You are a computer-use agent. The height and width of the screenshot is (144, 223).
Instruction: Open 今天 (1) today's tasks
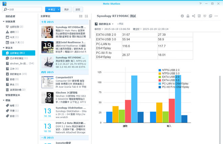coord(12,37)
